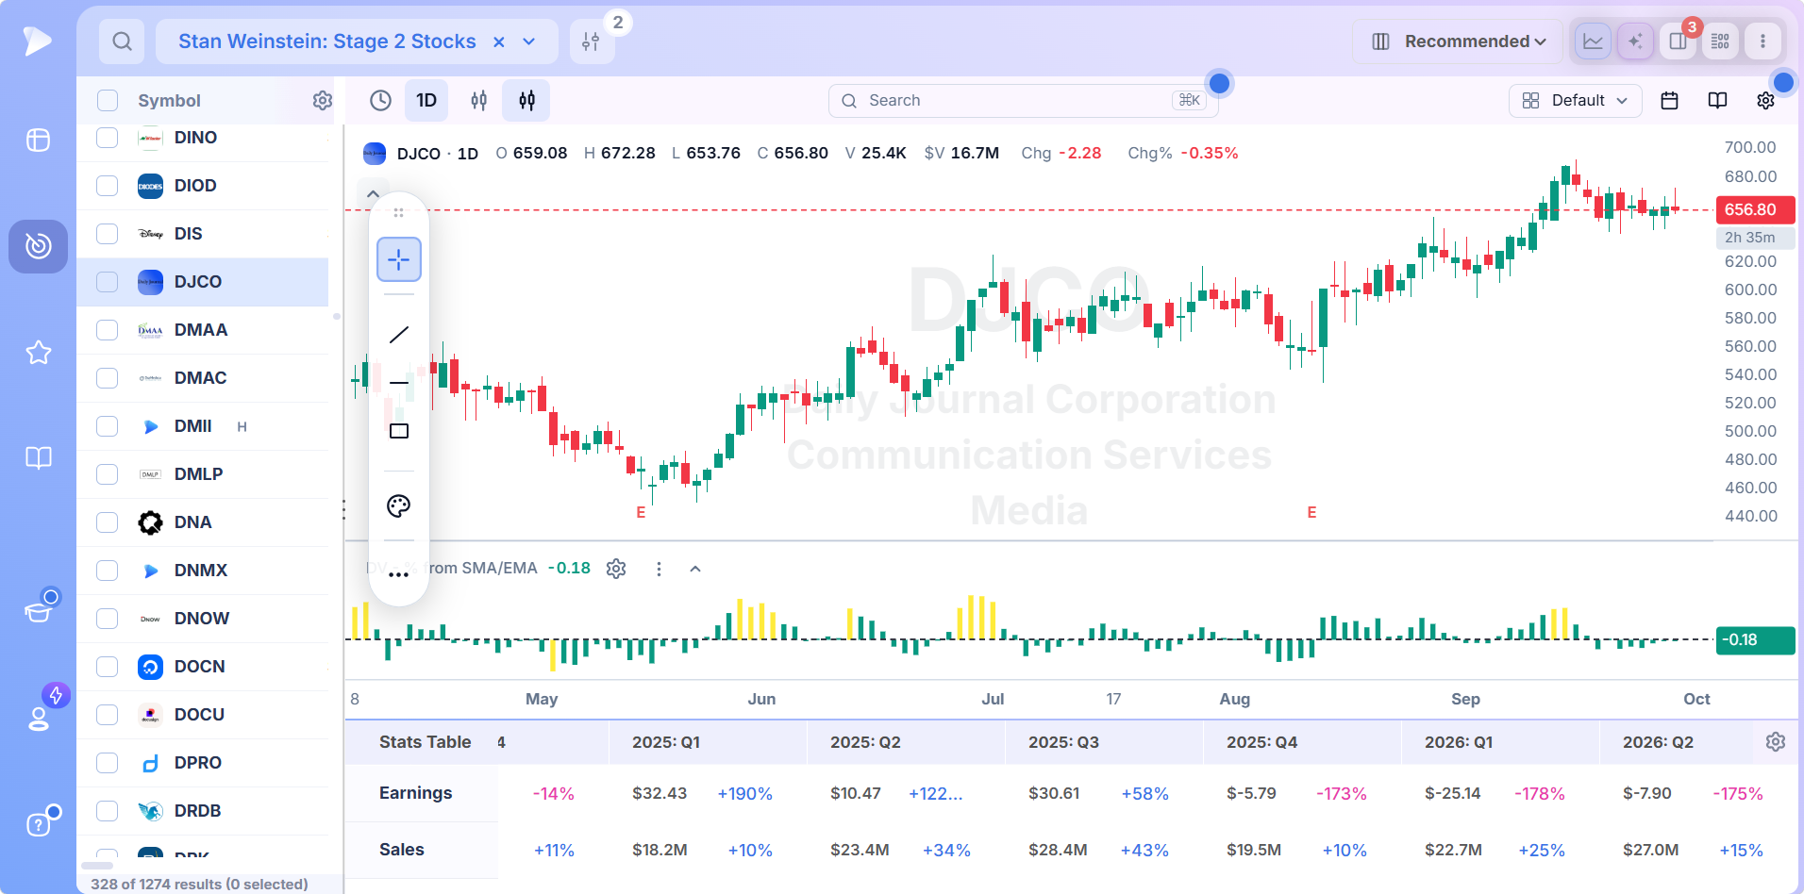The width and height of the screenshot is (1804, 894).
Task: Open the screener filter sliders icon
Action: coord(591,41)
